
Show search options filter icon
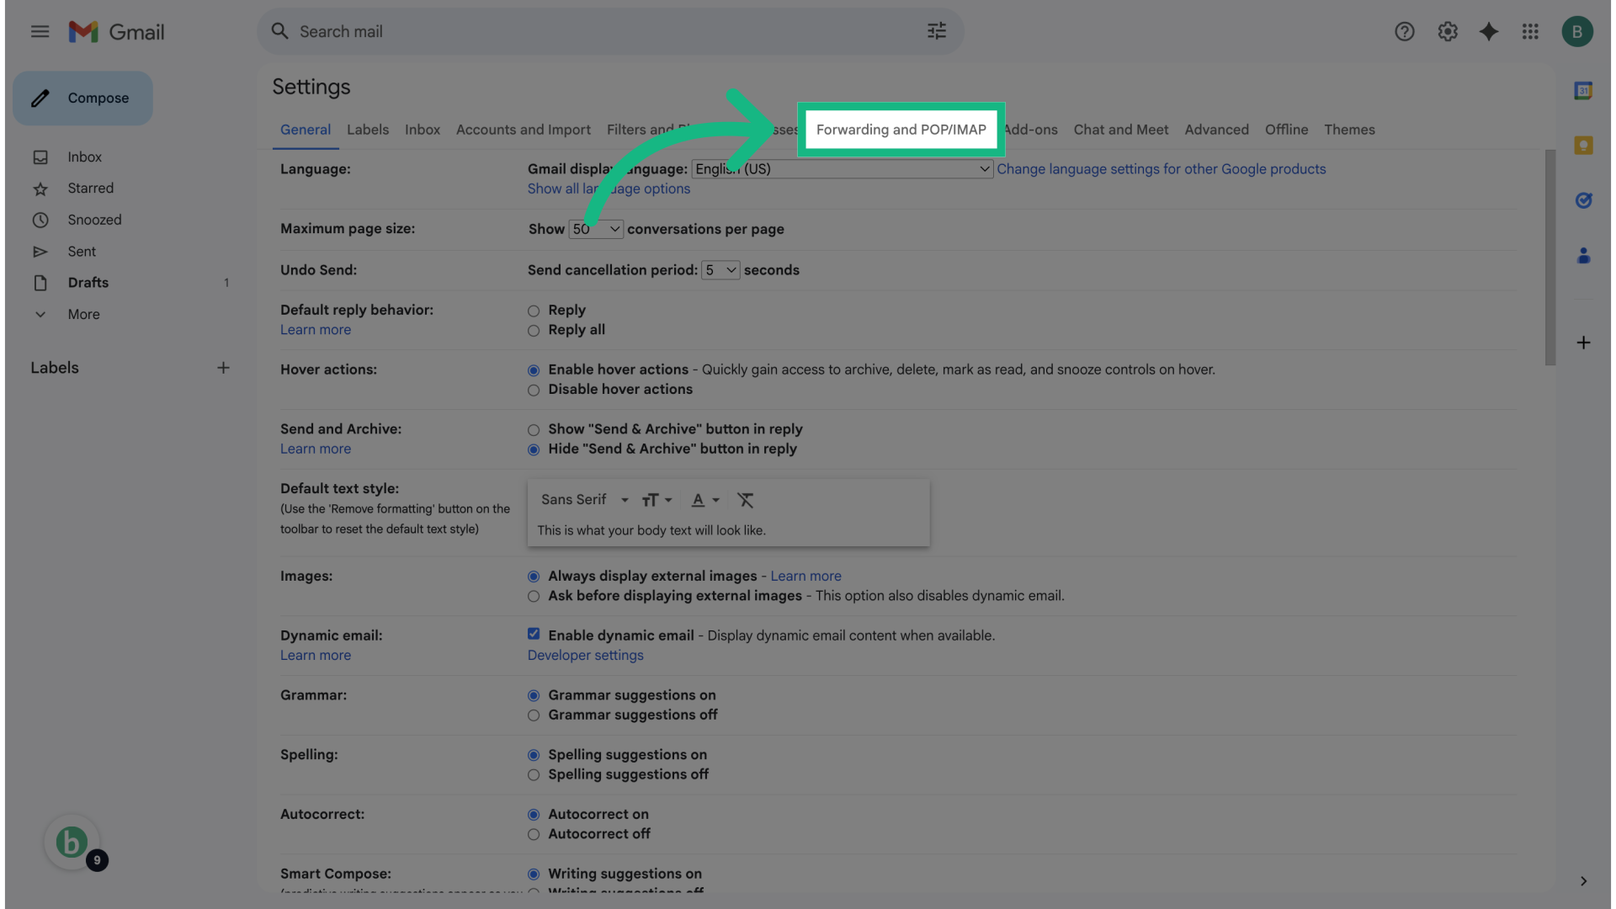937,31
